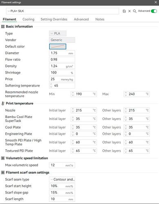Click the Print temperature thermometer icon
159x204 pixels.
3,103
